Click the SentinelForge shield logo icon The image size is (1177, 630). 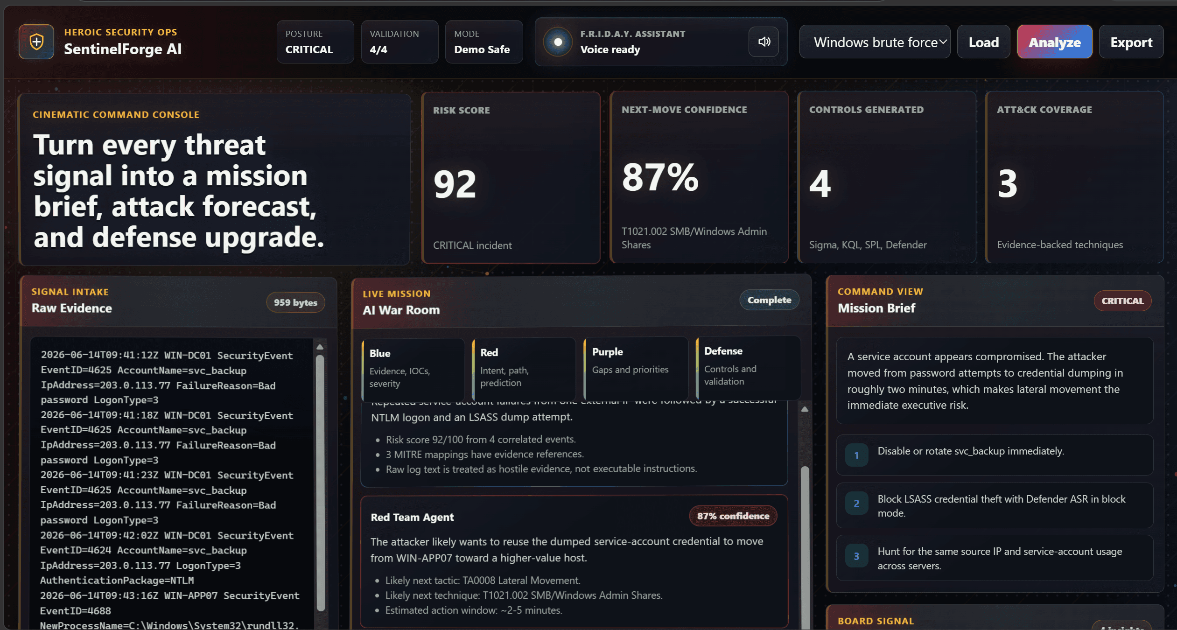pos(36,42)
